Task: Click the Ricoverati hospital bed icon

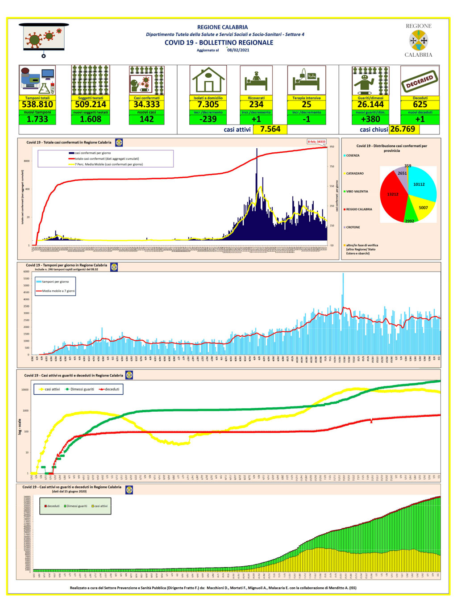Action: click(x=256, y=80)
